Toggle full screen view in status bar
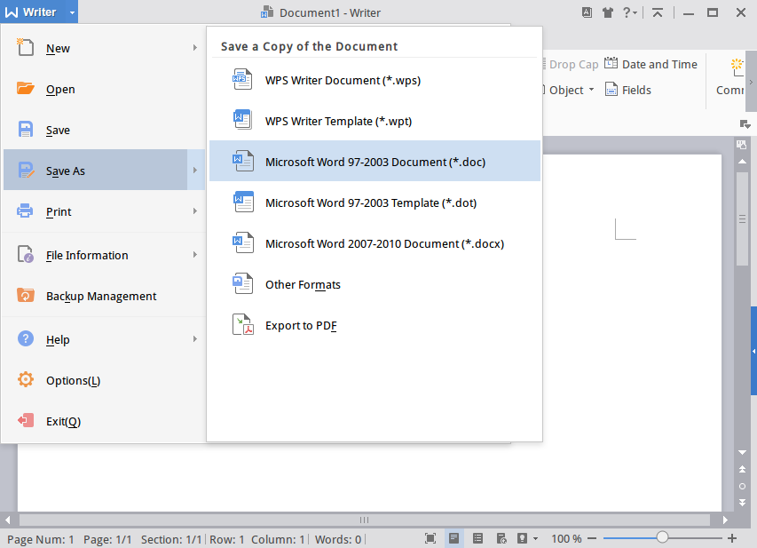The width and height of the screenshot is (757, 548). [x=430, y=538]
